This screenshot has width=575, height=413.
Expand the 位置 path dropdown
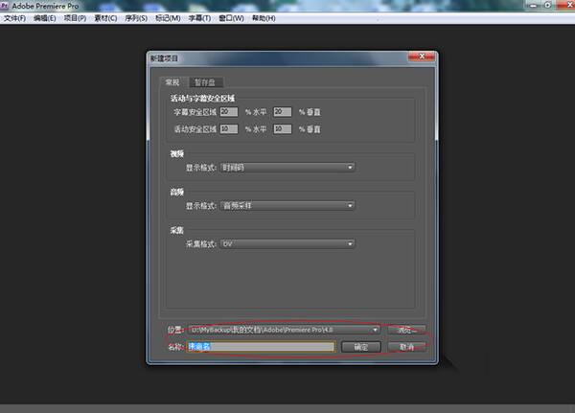(x=285, y=330)
